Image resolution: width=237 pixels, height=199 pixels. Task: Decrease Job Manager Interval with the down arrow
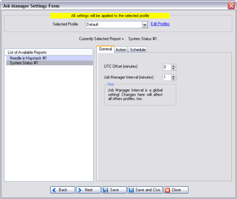coord(173,79)
